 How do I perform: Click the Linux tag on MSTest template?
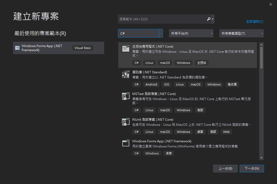149,110
